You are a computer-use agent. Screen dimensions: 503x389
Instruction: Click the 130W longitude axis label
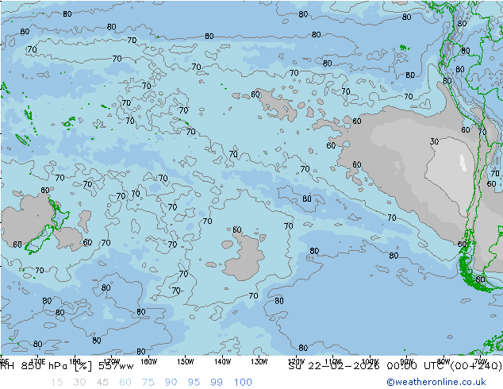[259, 361]
